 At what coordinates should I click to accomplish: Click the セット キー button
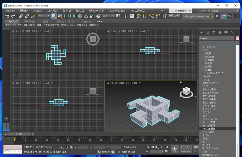pyautogui.click(x=185, y=151)
